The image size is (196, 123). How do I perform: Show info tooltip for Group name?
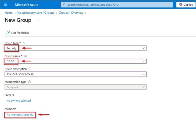click(25, 56)
